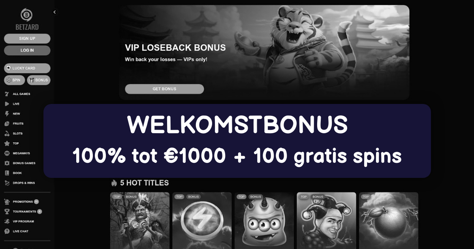The width and height of the screenshot is (474, 249).
Task: Open the Megaways games icon
Action: [7, 153]
